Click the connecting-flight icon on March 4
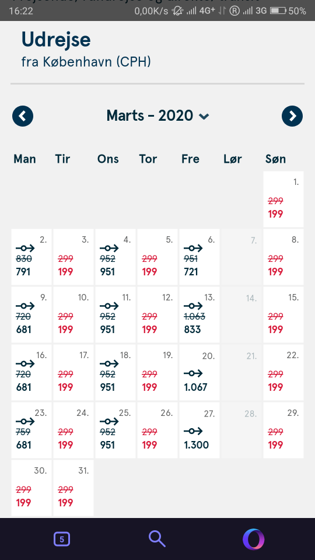Image resolution: width=315 pixels, height=560 pixels. (109, 248)
